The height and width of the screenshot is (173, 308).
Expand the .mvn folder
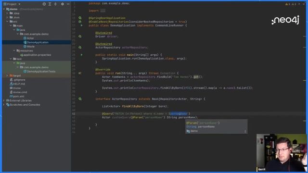coord(8,17)
